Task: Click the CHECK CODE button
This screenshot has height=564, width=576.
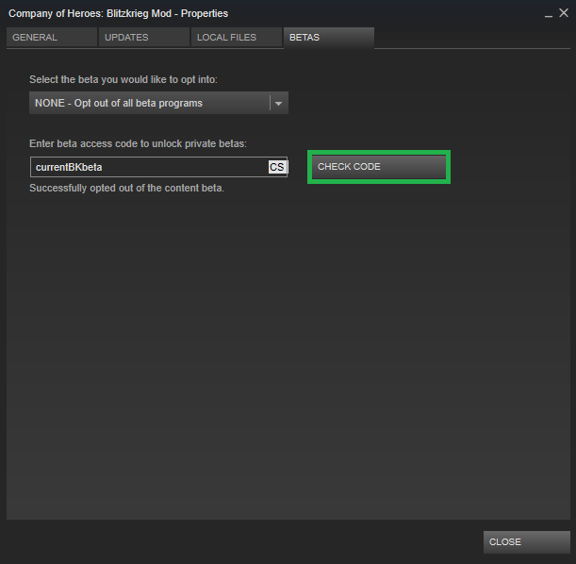Action: click(379, 167)
